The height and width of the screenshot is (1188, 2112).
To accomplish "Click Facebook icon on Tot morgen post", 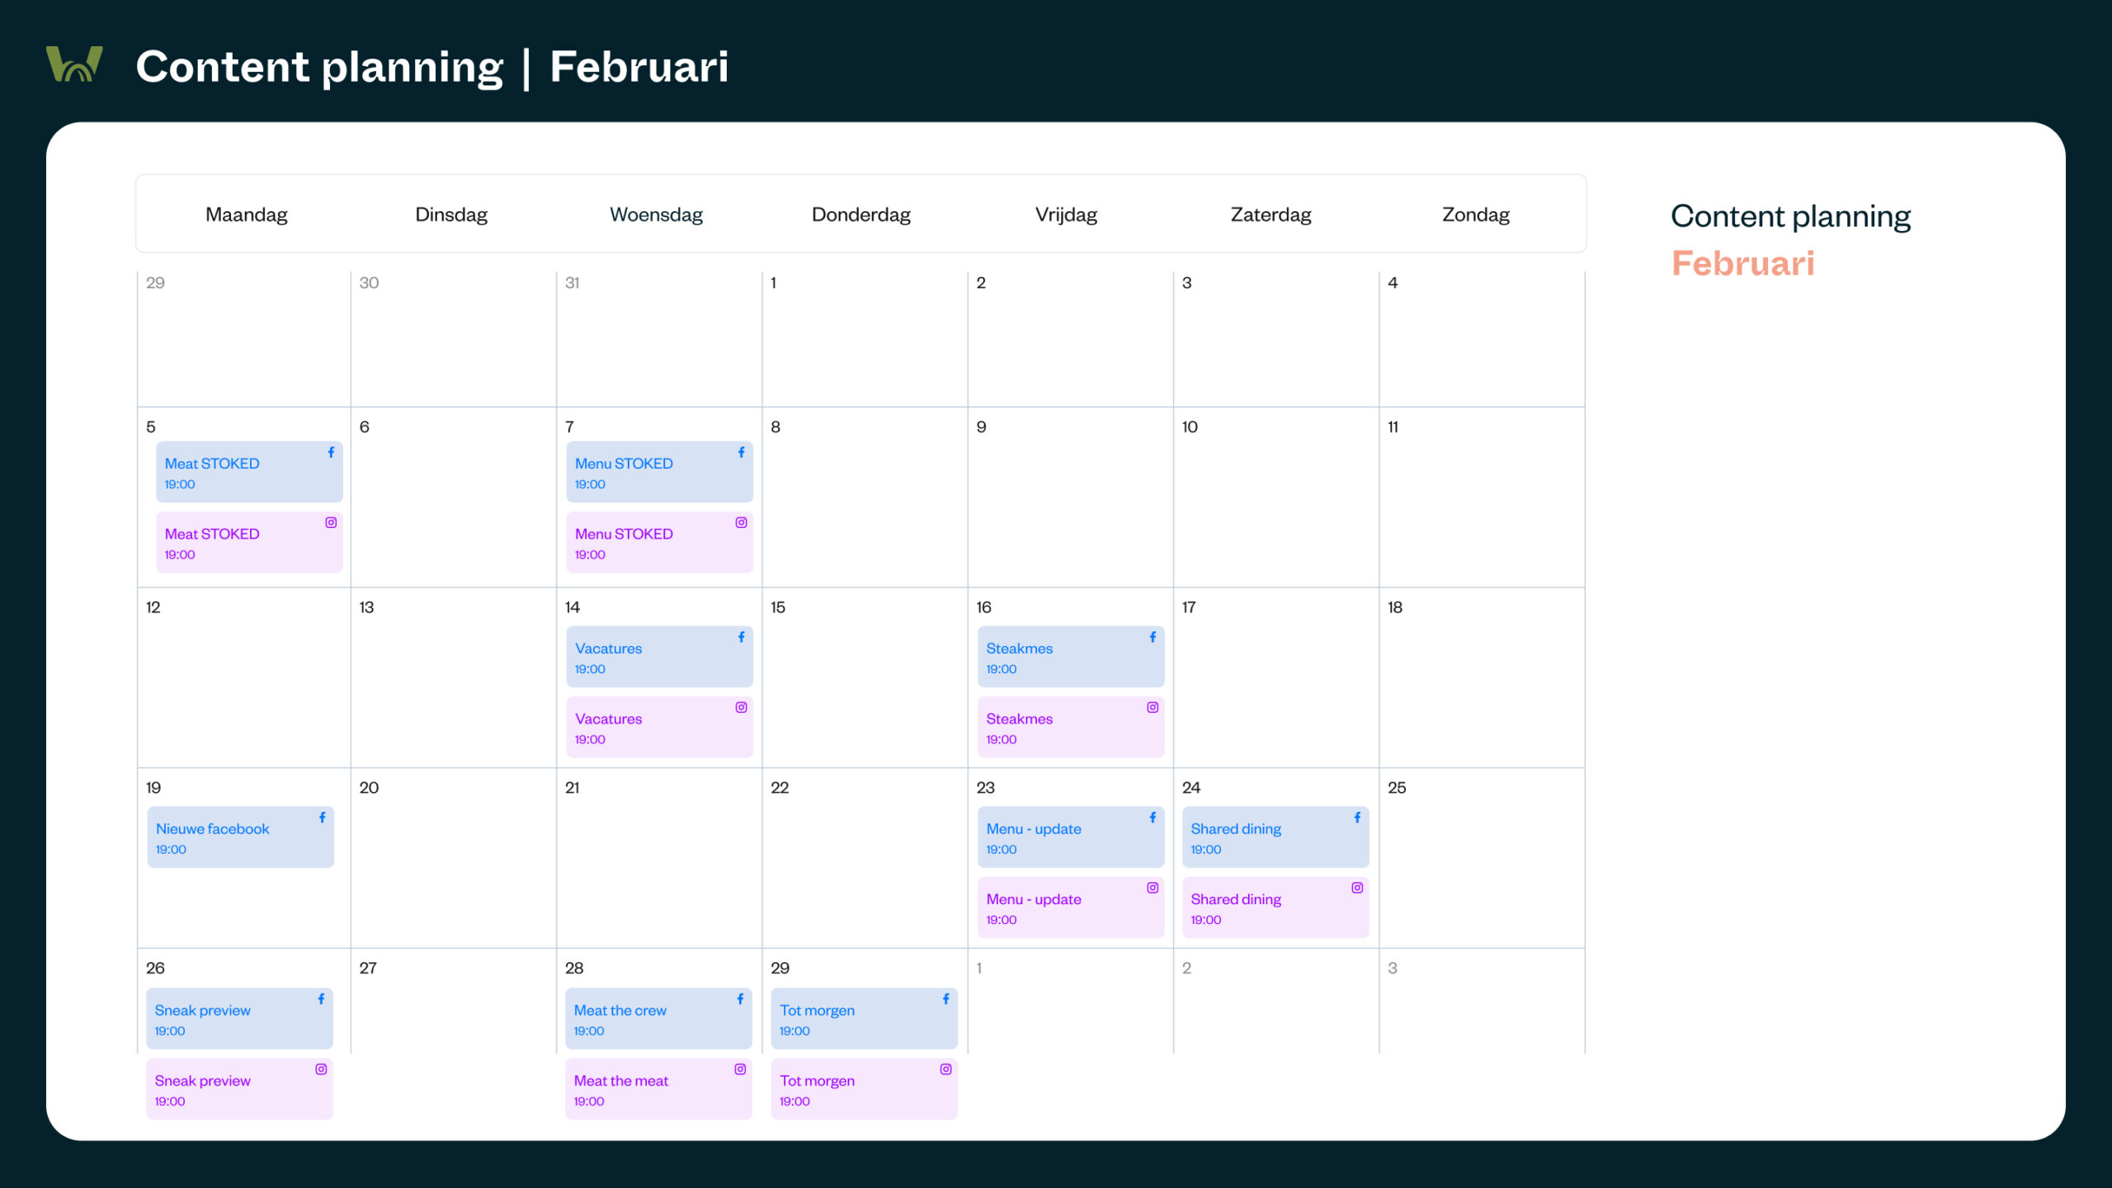I will tap(945, 998).
